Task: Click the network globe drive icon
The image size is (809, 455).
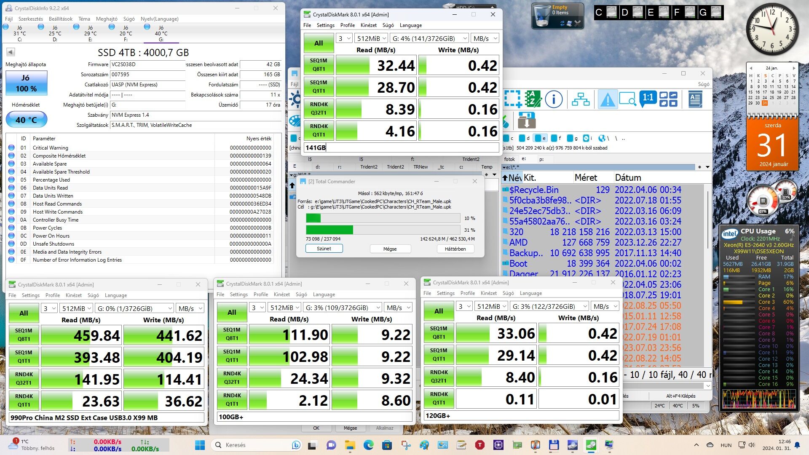Action: click(602, 138)
